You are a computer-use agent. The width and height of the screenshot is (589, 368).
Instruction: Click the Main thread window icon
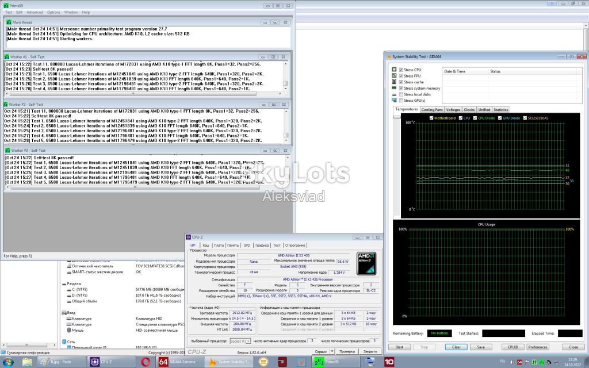(9, 22)
